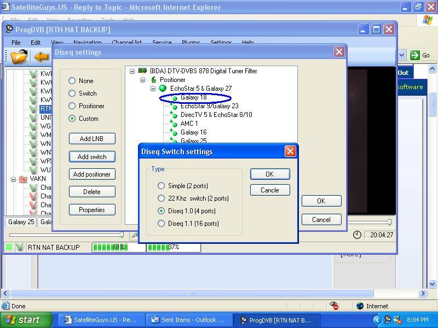The width and height of the screenshot is (438, 328).
Task: Click the 37% signal quality bar
Action: (174, 247)
